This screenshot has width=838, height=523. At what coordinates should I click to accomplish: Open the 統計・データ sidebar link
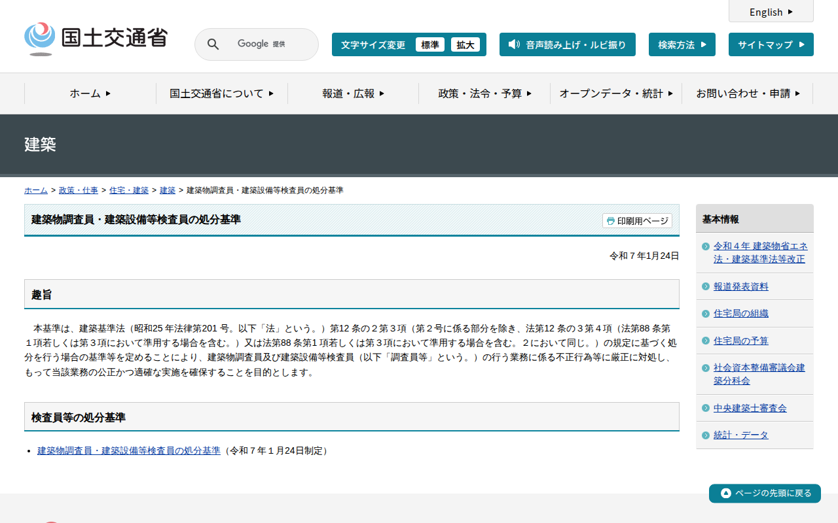point(741,435)
